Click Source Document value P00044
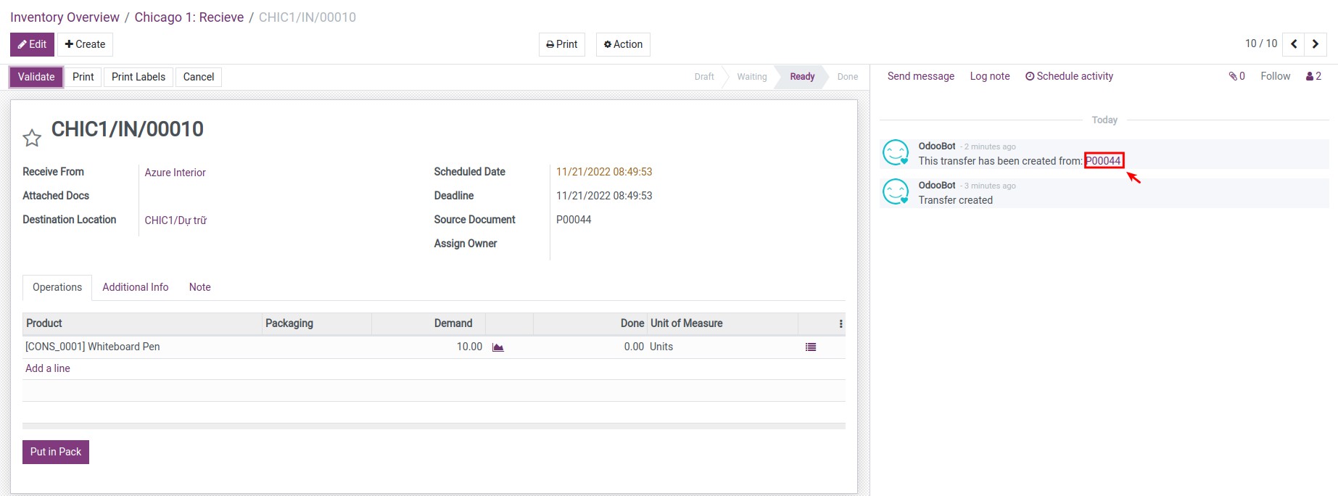1338x496 pixels. click(x=574, y=220)
